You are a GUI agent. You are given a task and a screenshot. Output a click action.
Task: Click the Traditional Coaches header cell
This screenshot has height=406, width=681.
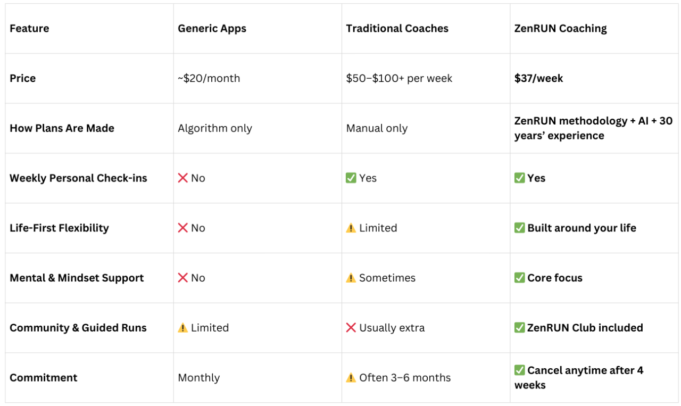[x=397, y=29]
